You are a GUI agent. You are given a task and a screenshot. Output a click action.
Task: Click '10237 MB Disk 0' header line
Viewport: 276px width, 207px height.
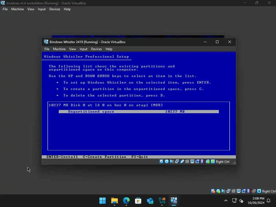point(106,105)
